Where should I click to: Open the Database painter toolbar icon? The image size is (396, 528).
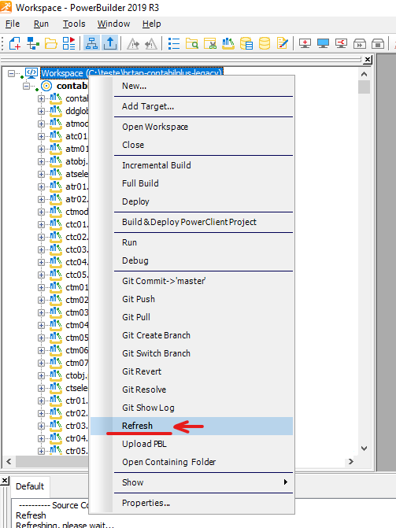[x=265, y=43]
